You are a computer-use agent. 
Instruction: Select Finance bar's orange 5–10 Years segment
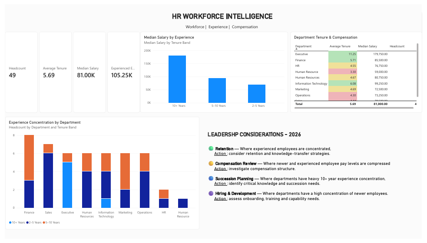coord(29,158)
